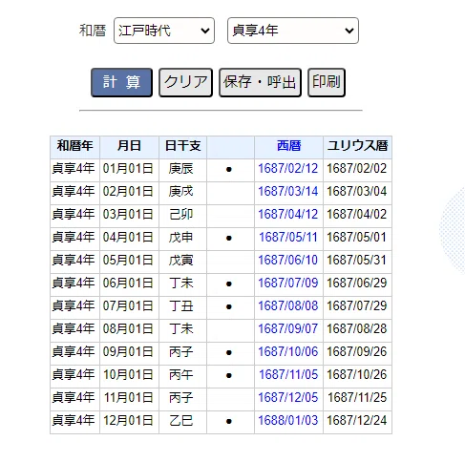The image size is (465, 462).
Task: Select the 07月01日 cell
Action: (x=129, y=306)
